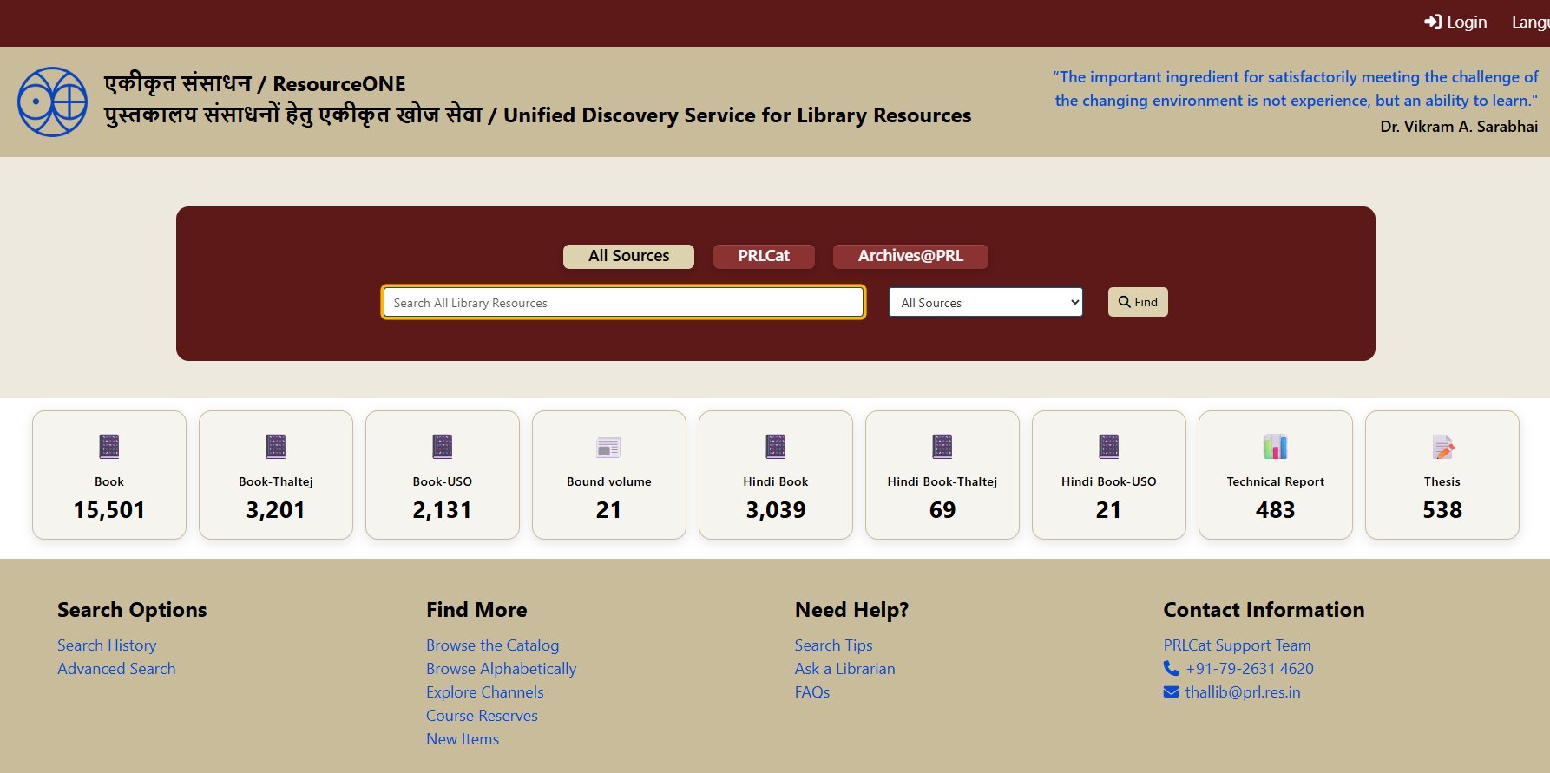The height and width of the screenshot is (773, 1550).
Task: Open Course Reserves link
Action: coord(482,716)
